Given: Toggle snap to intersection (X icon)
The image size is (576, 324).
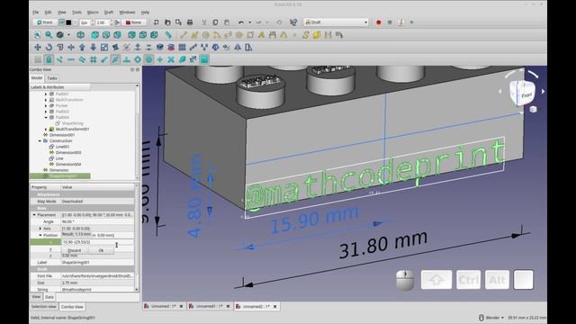Looking at the screenshot, I should coord(171,59).
